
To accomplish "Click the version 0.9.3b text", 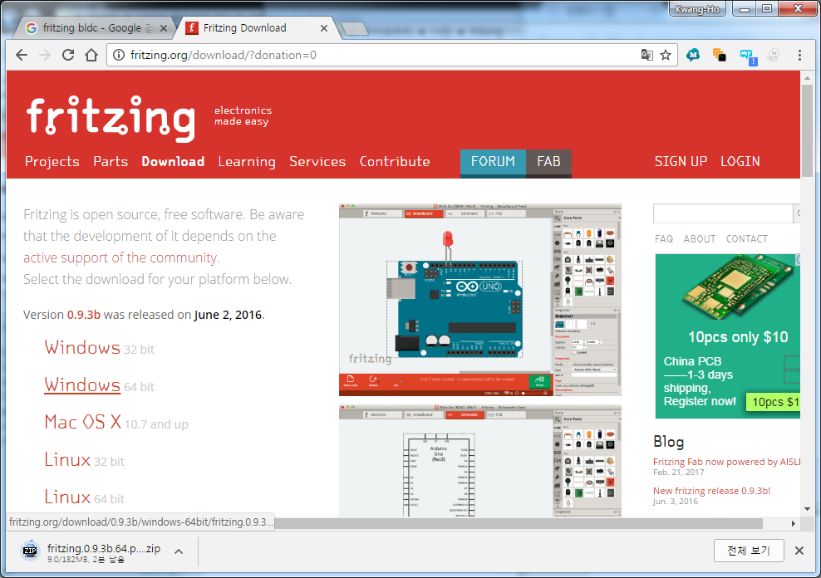I will pyautogui.click(x=83, y=315).
